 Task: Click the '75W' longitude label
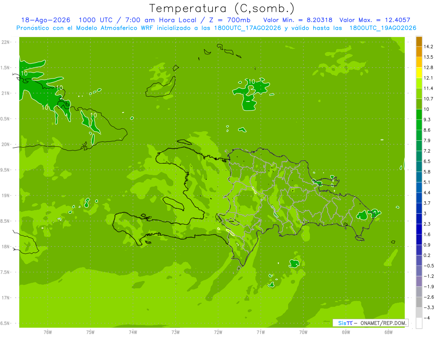90,332
